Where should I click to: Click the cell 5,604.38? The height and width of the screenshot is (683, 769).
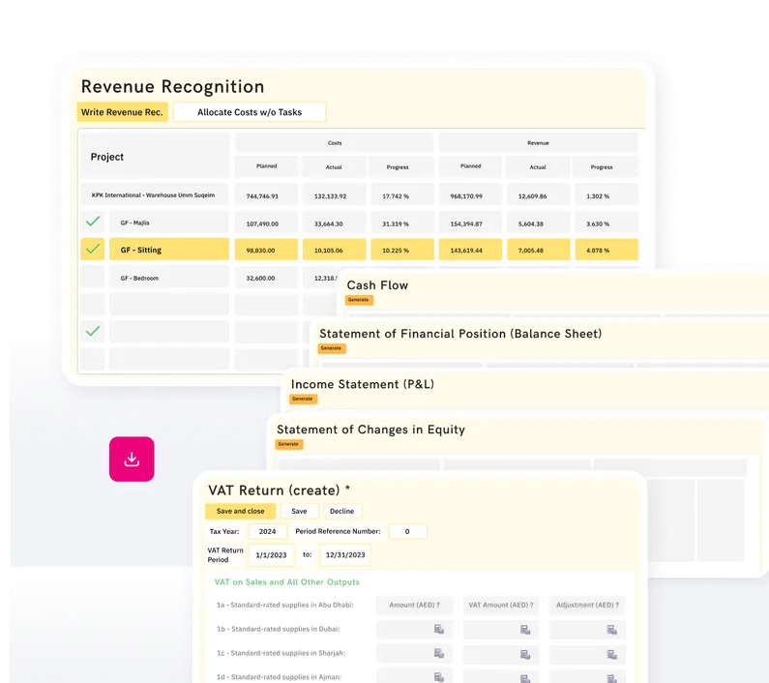(538, 223)
